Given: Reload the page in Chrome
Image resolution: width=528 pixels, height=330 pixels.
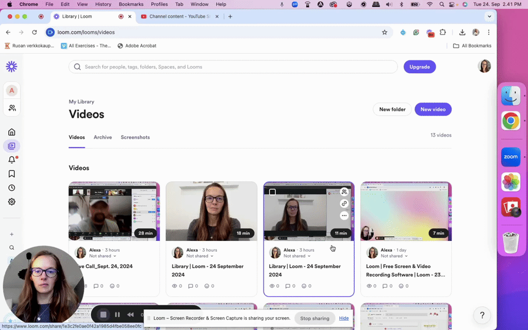Looking at the screenshot, I should click(x=35, y=32).
